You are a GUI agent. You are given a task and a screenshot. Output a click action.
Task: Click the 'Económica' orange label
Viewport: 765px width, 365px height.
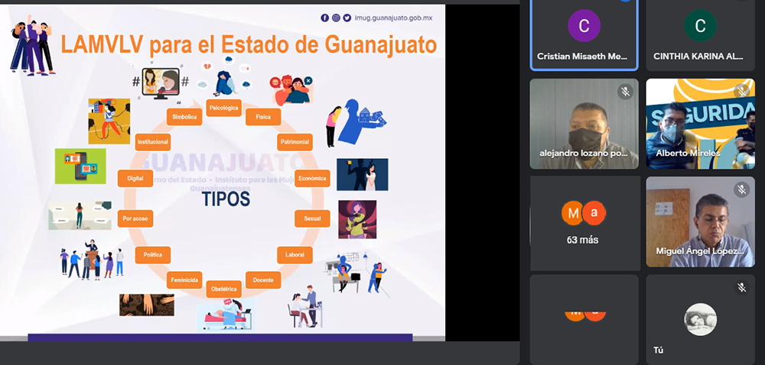coord(312,178)
